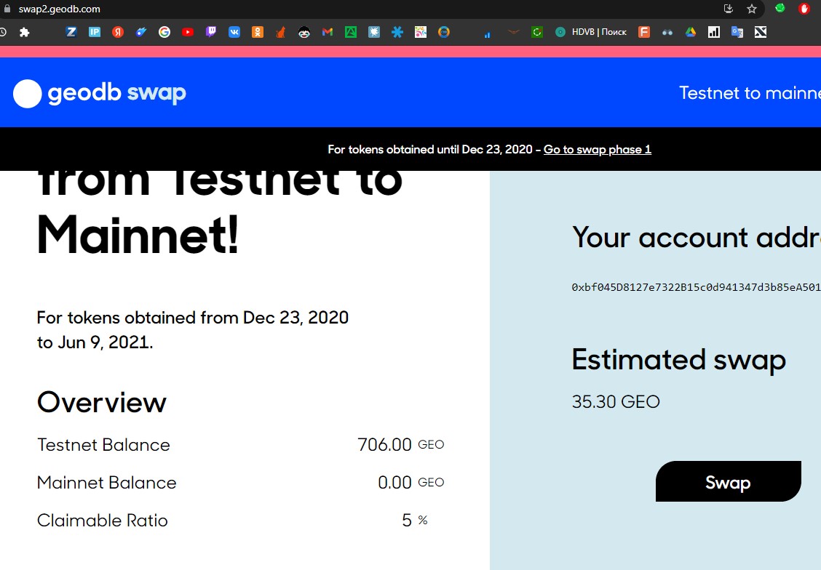Click the Estimated swap heading

[678, 361]
